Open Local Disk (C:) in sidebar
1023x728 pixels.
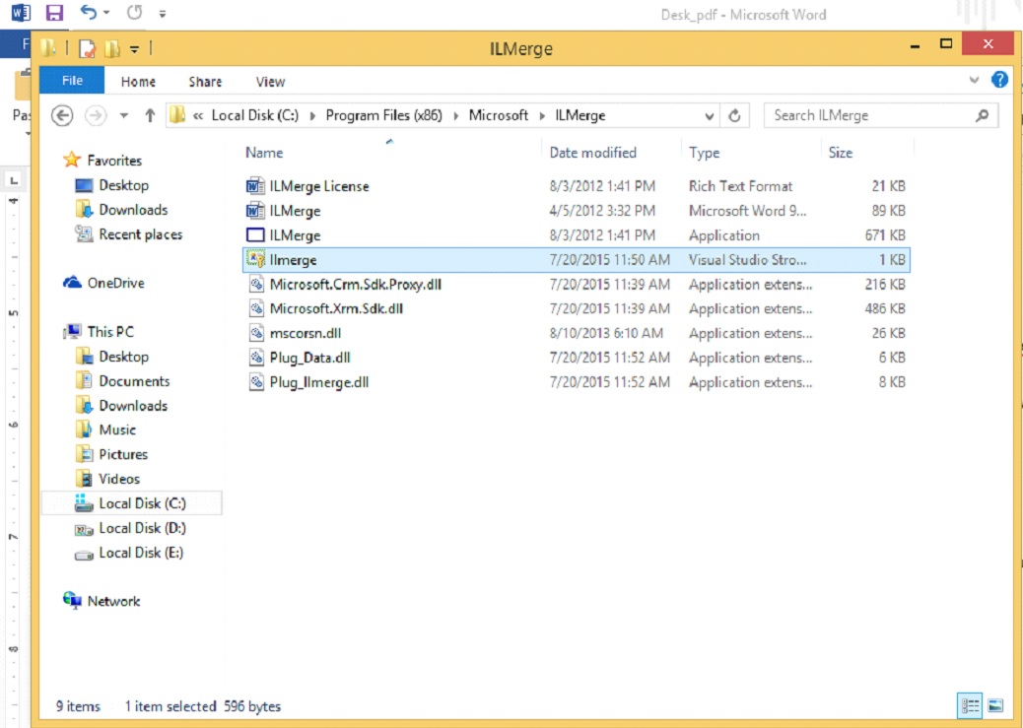point(142,503)
